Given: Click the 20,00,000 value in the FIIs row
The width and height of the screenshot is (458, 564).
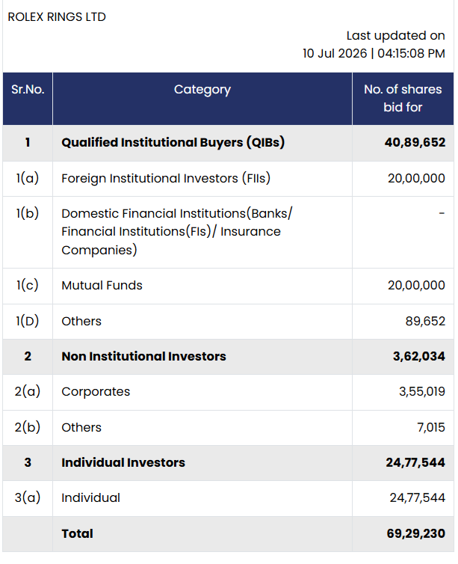Looking at the screenshot, I should [x=416, y=178].
